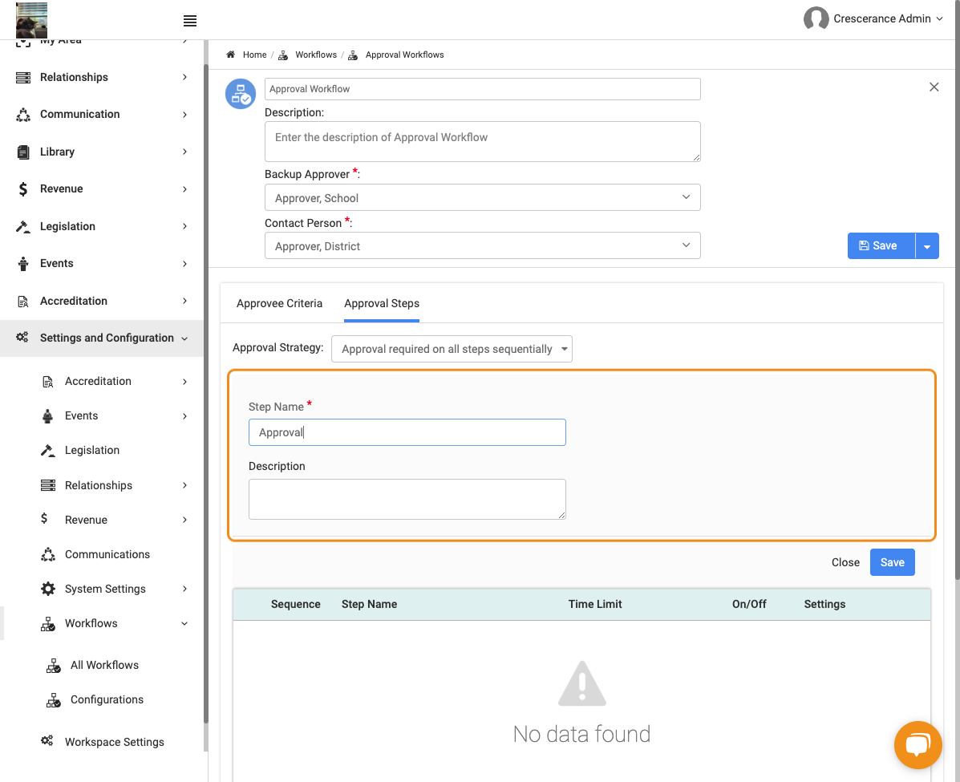Click the Relationships icon in main sidebar

[x=23, y=77]
